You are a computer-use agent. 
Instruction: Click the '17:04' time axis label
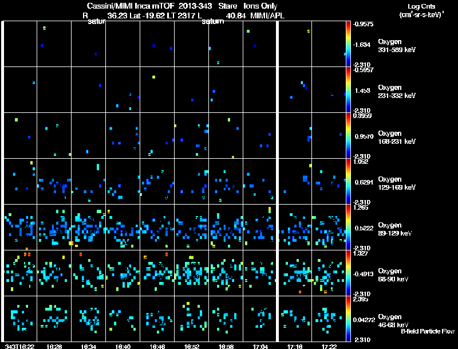pos(260,346)
